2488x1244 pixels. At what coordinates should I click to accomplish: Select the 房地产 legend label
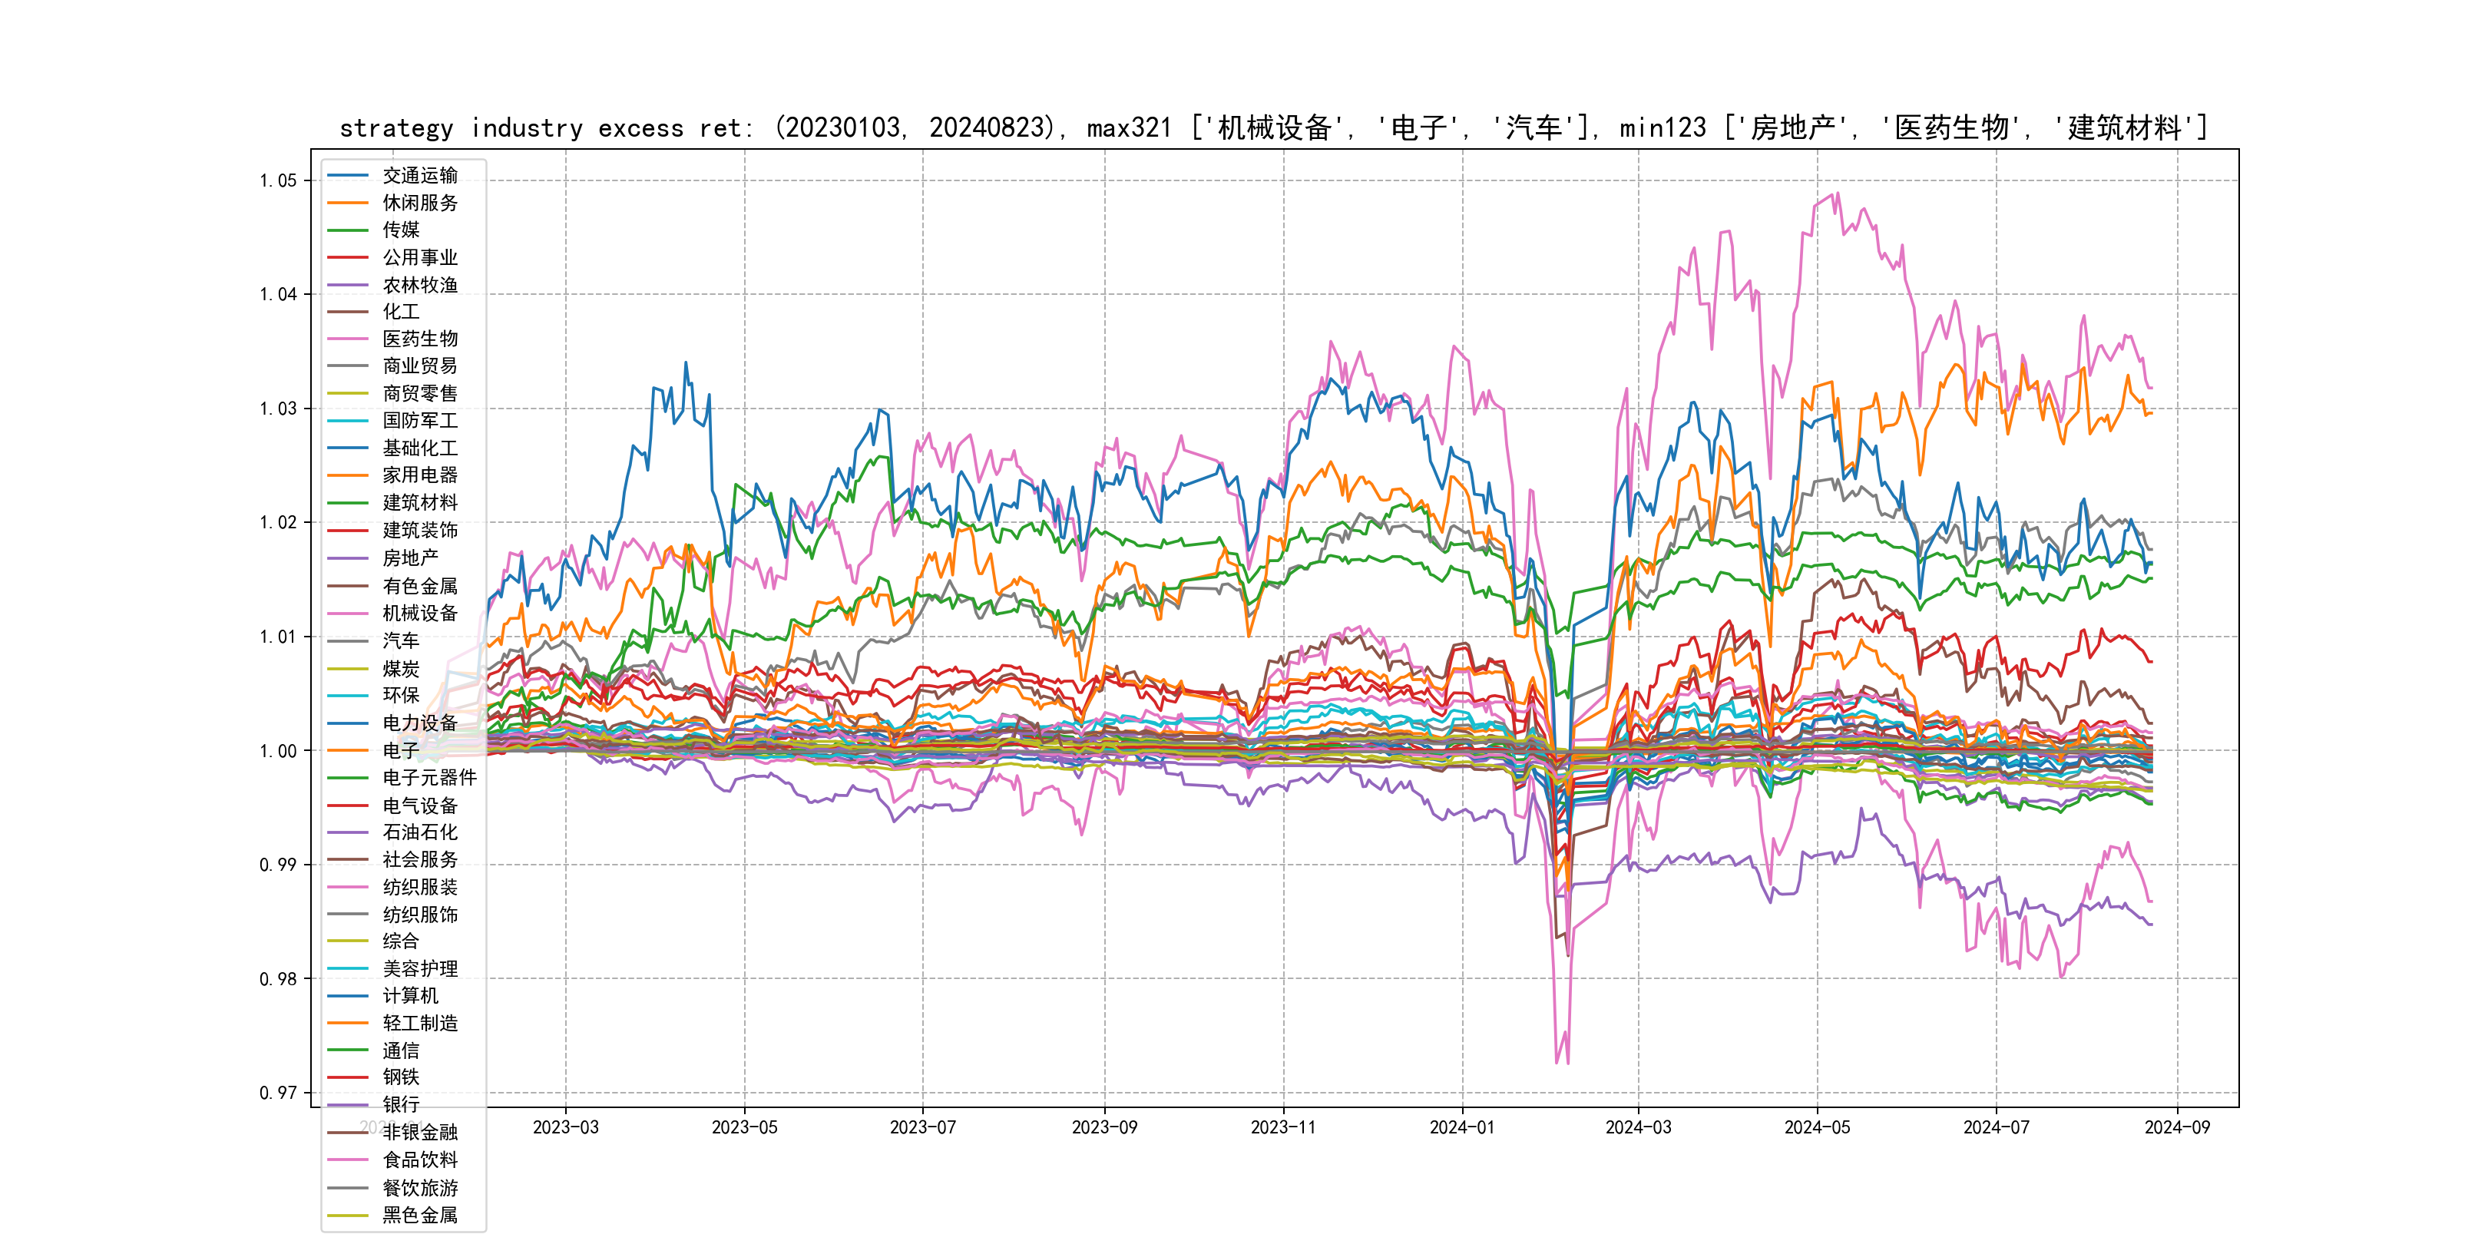[x=409, y=558]
